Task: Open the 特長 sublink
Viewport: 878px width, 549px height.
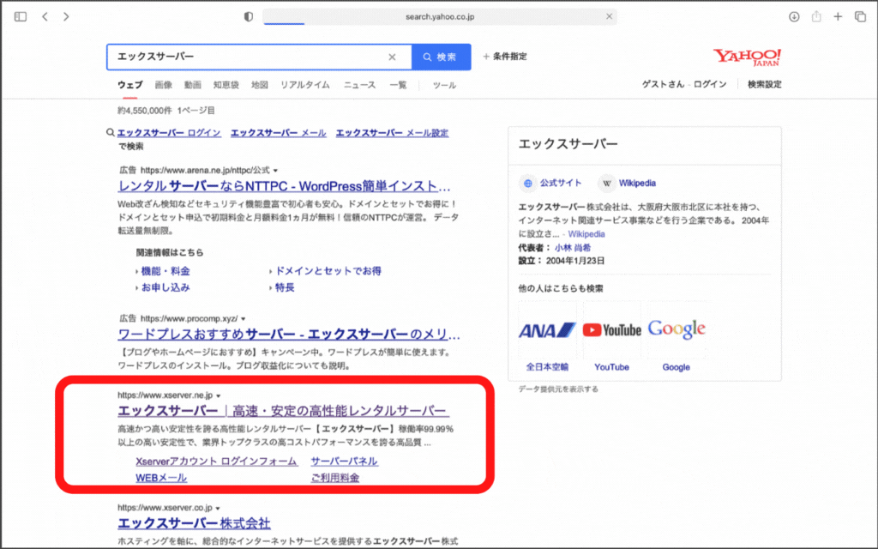Action: click(x=285, y=288)
